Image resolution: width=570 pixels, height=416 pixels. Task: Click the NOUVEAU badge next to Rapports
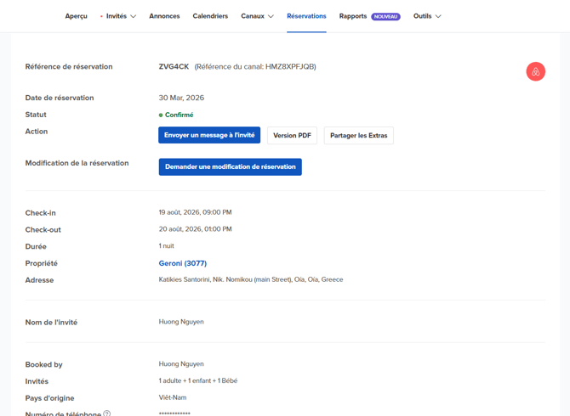pos(385,17)
